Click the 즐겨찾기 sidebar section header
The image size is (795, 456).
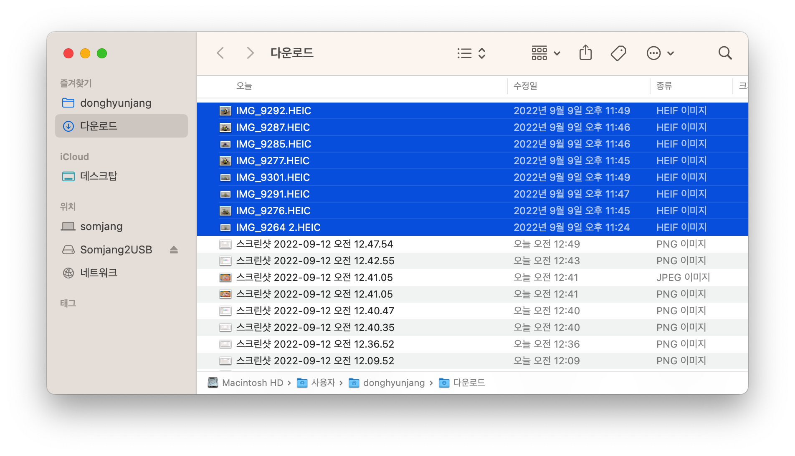point(76,83)
